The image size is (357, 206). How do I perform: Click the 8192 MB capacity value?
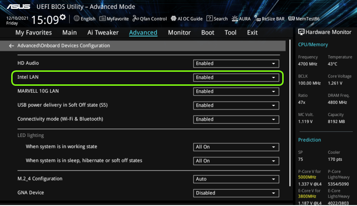click(336, 122)
